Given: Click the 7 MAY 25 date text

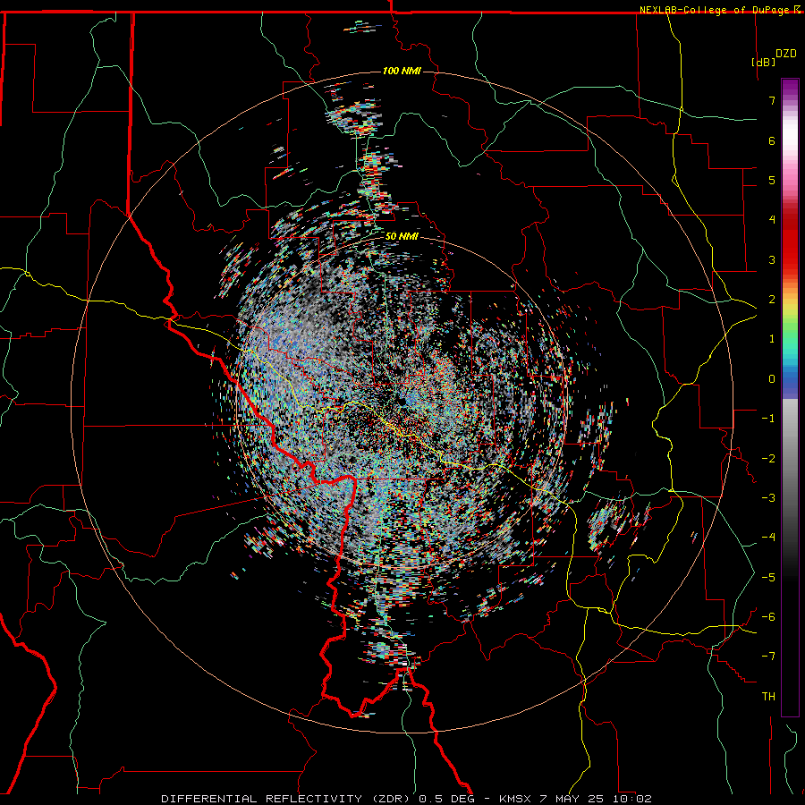Looking at the screenshot, I should (x=572, y=799).
